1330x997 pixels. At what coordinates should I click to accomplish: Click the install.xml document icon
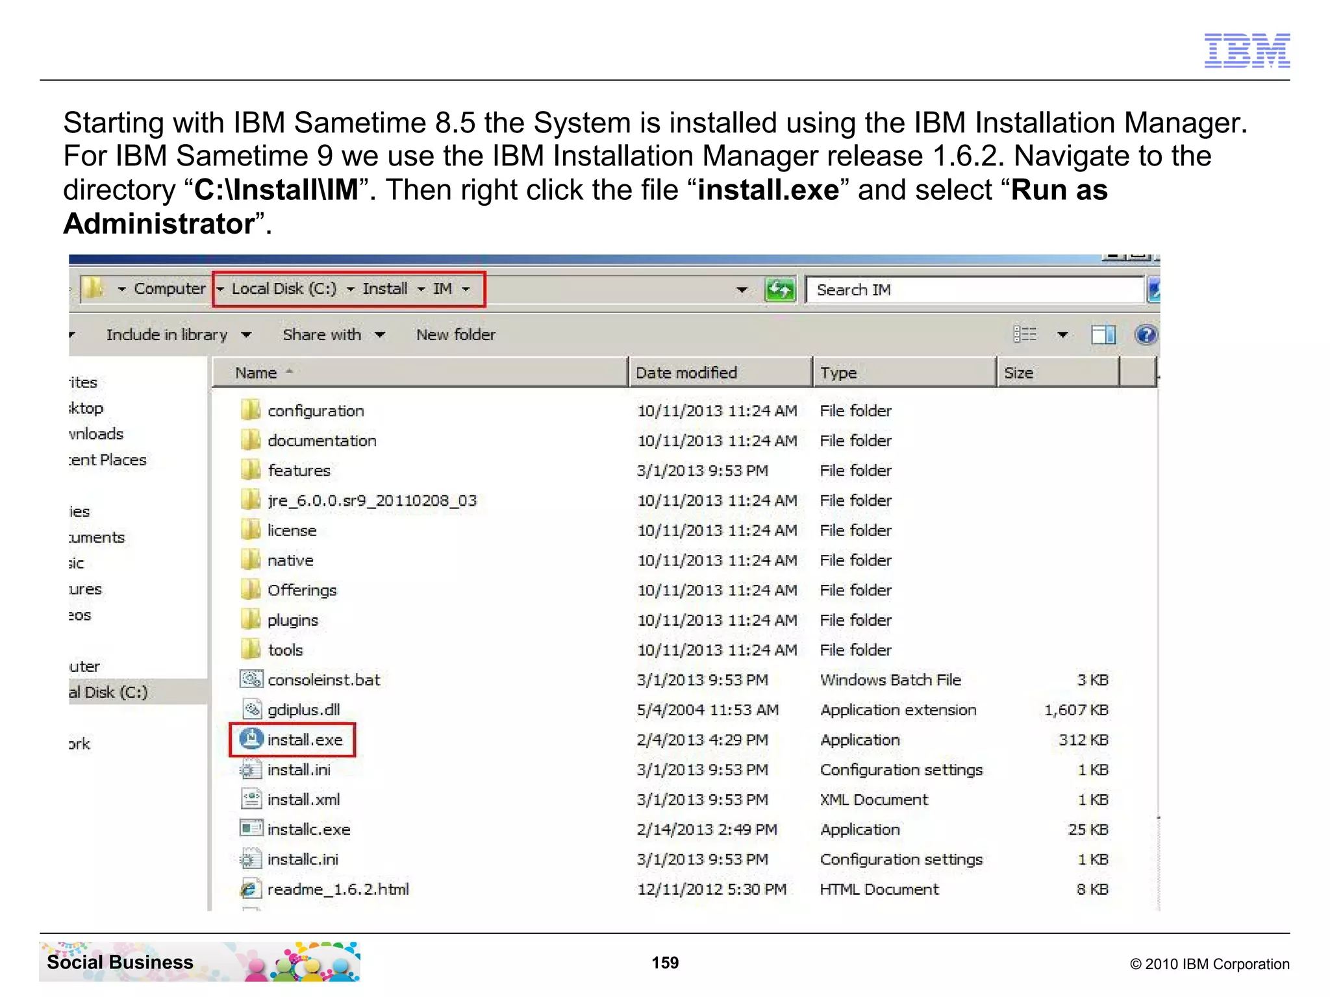point(251,799)
